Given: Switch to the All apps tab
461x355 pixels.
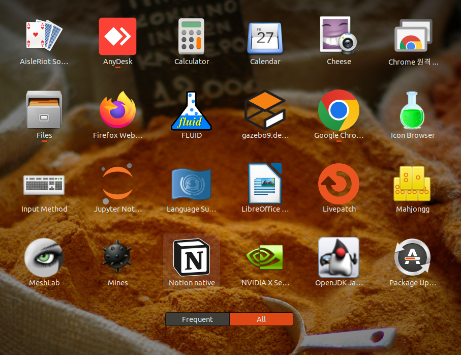Looking at the screenshot, I should (x=261, y=319).
